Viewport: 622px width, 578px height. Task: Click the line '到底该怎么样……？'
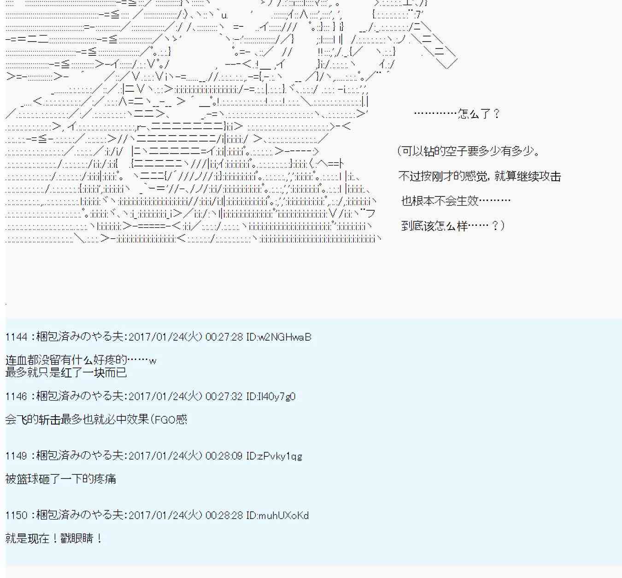452,226
